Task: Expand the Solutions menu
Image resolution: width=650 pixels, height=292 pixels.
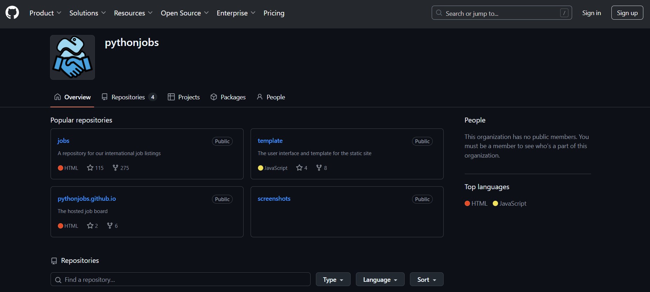Action: pos(87,13)
